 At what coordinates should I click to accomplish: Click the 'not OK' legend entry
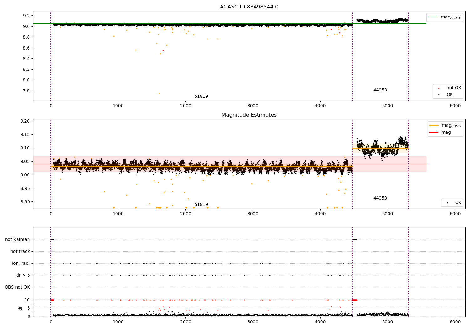[454, 88]
